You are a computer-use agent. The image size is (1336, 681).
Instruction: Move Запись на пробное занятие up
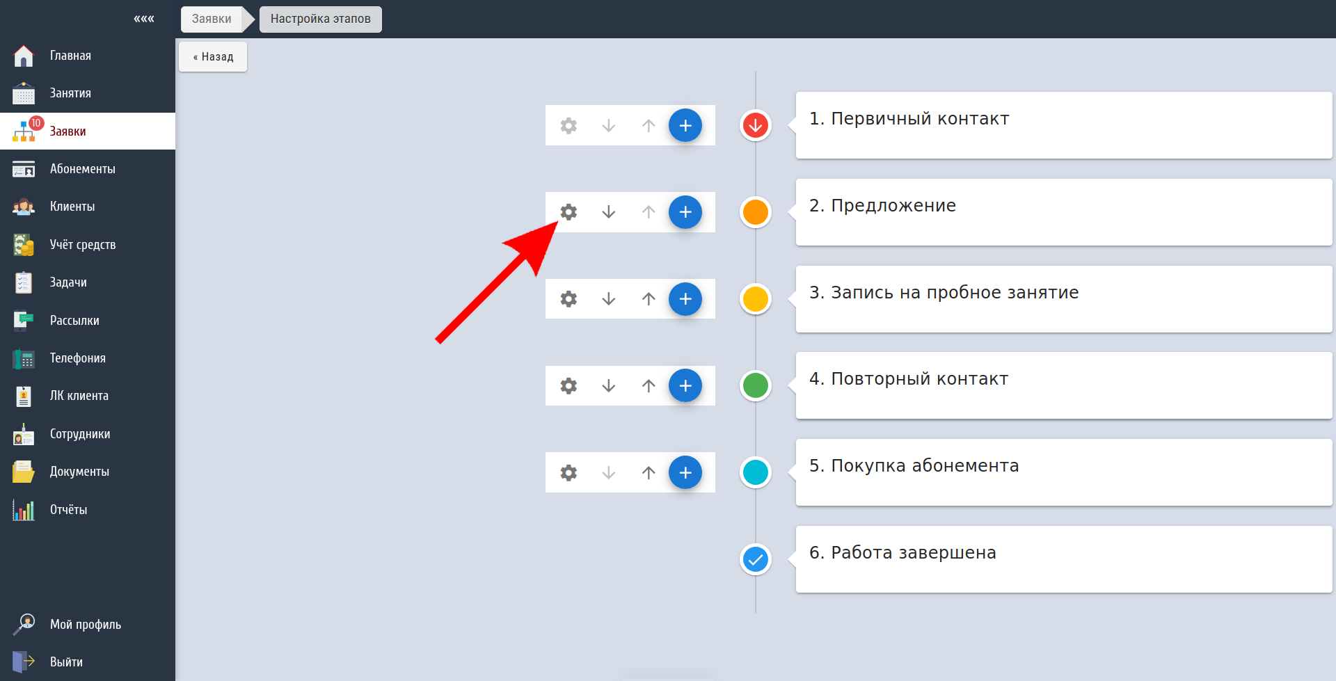(649, 299)
